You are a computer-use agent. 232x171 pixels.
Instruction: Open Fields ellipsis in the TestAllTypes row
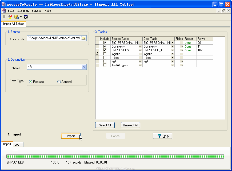[x=182, y=65]
